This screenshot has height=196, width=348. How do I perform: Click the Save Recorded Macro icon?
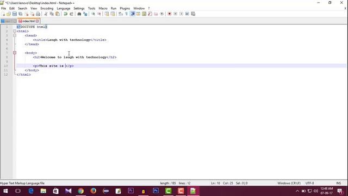click(x=193, y=14)
